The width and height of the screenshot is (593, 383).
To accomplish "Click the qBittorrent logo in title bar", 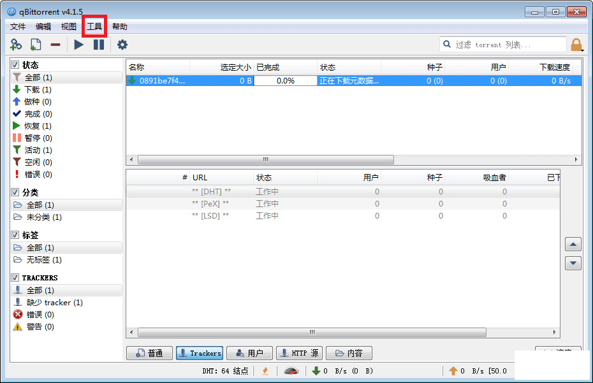I will click(x=11, y=11).
